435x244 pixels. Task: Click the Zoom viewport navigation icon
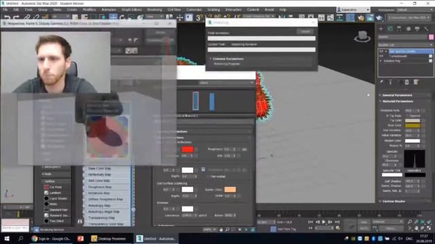(x=410, y=222)
